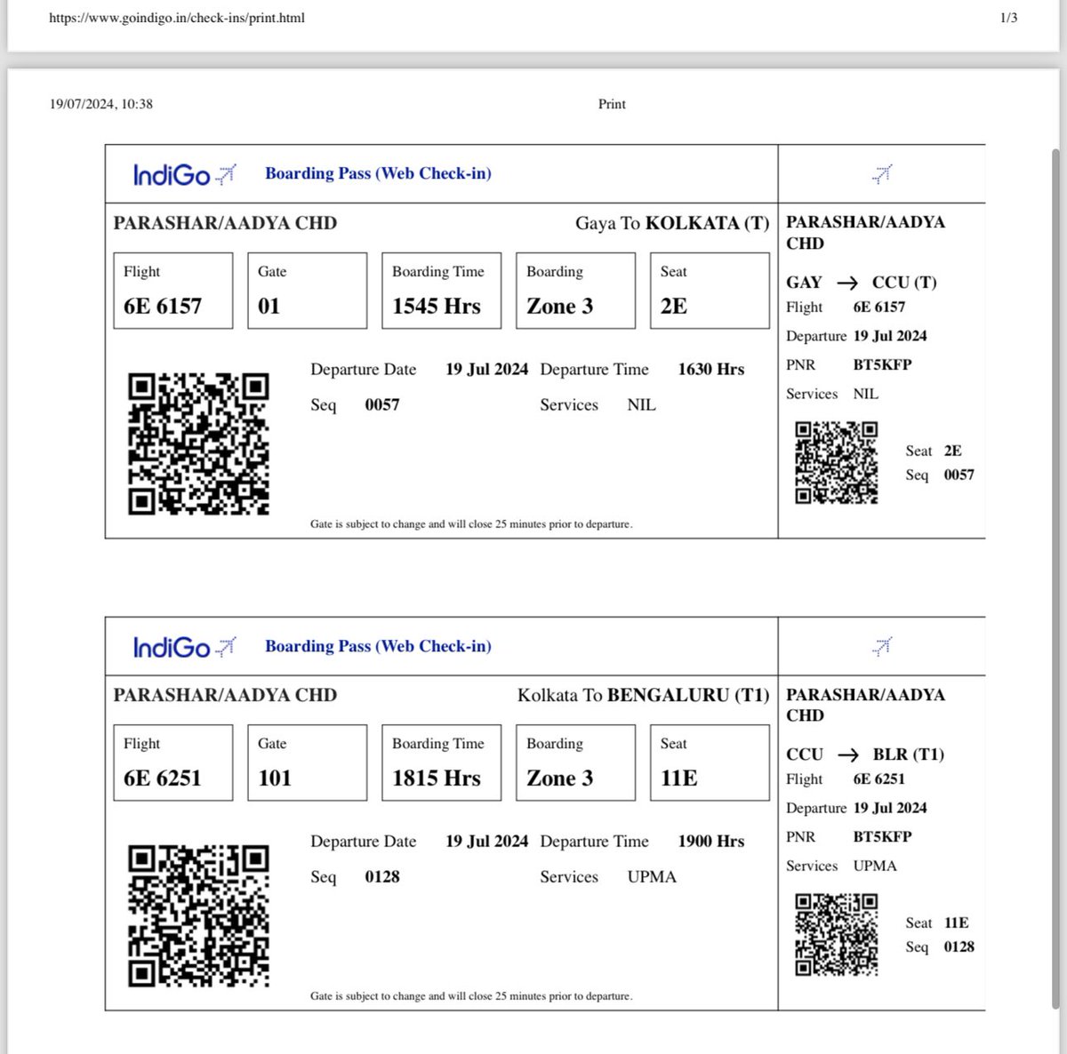Image resolution: width=1067 pixels, height=1054 pixels.
Task: Click the 'Kolkata To BENGALURU (T1)' route text
Action: point(644,695)
